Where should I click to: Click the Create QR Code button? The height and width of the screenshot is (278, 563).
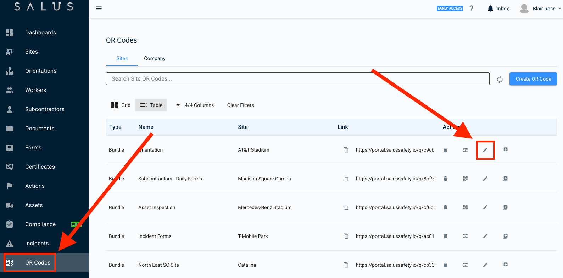coord(533,79)
